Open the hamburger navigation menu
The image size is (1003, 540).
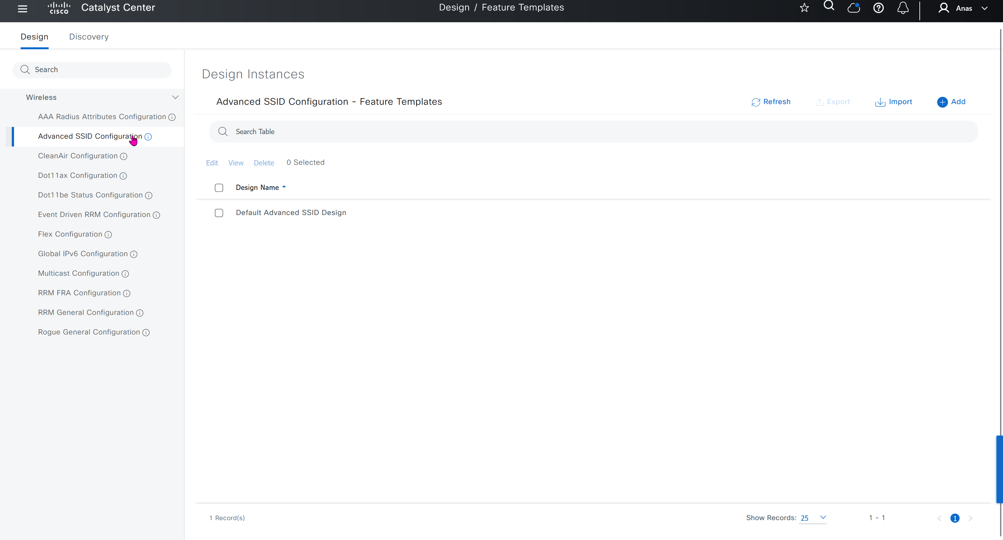click(x=23, y=8)
